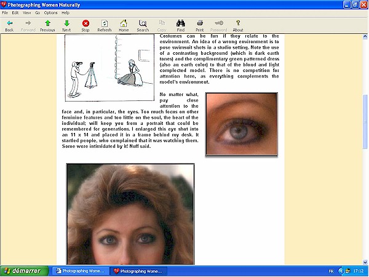This screenshot has height=277, width=369.
Task: Refresh the page via toolbar icon
Action: click(x=105, y=23)
